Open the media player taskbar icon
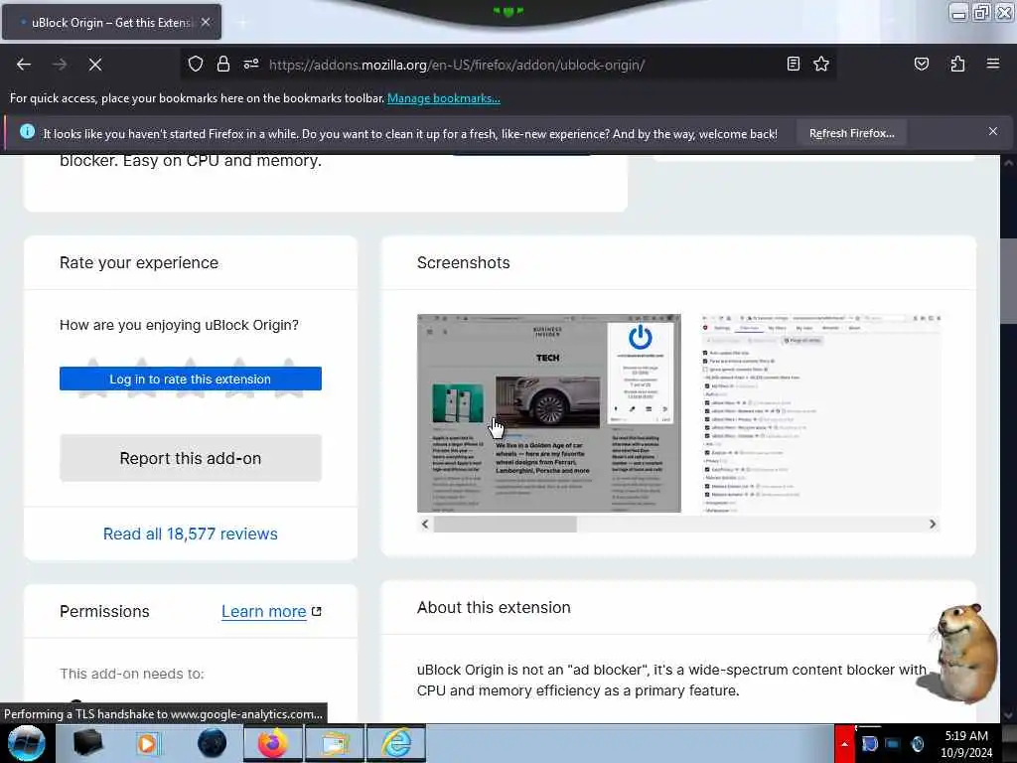This screenshot has height=763, width=1017. pyautogui.click(x=149, y=743)
